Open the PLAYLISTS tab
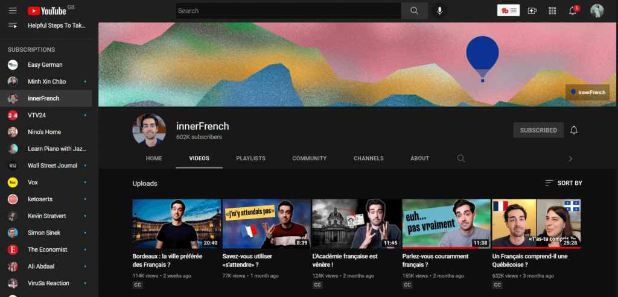The image size is (618, 297). [x=250, y=158]
